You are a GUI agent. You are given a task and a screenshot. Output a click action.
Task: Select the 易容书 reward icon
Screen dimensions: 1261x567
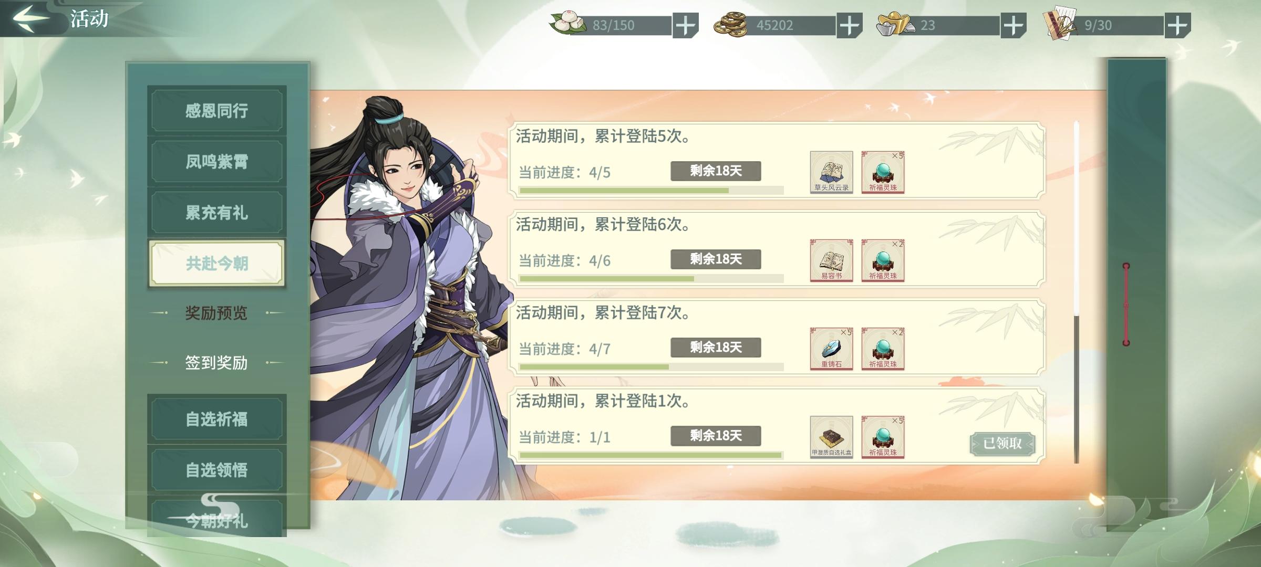click(x=831, y=260)
